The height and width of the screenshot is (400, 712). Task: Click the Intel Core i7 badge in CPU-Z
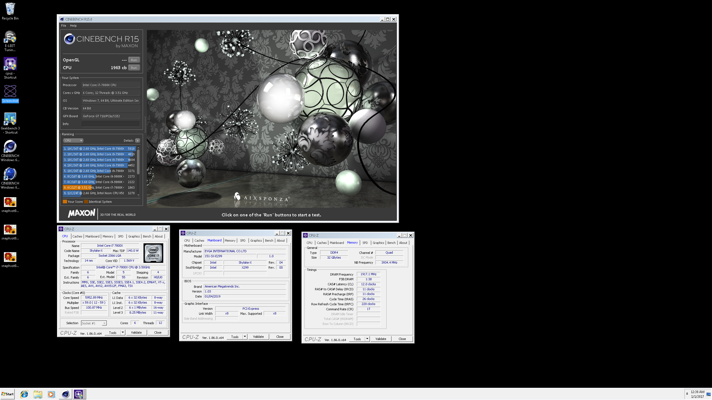point(153,253)
